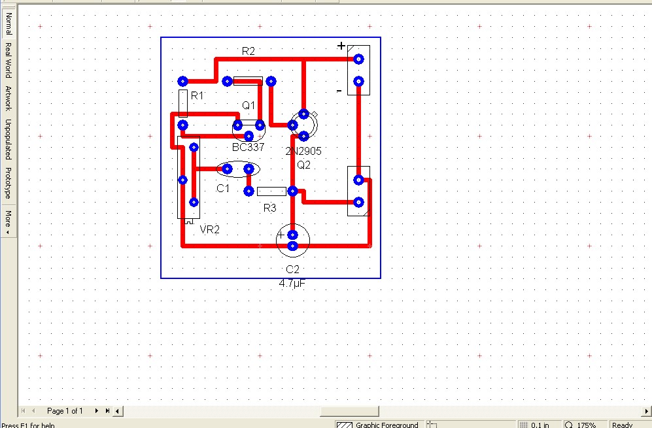
Task: Click upper pad of the lower-right connector
Action: (358, 180)
